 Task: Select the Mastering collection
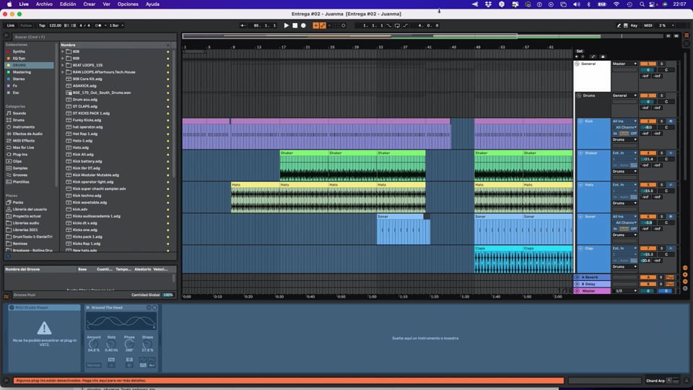(x=22, y=72)
